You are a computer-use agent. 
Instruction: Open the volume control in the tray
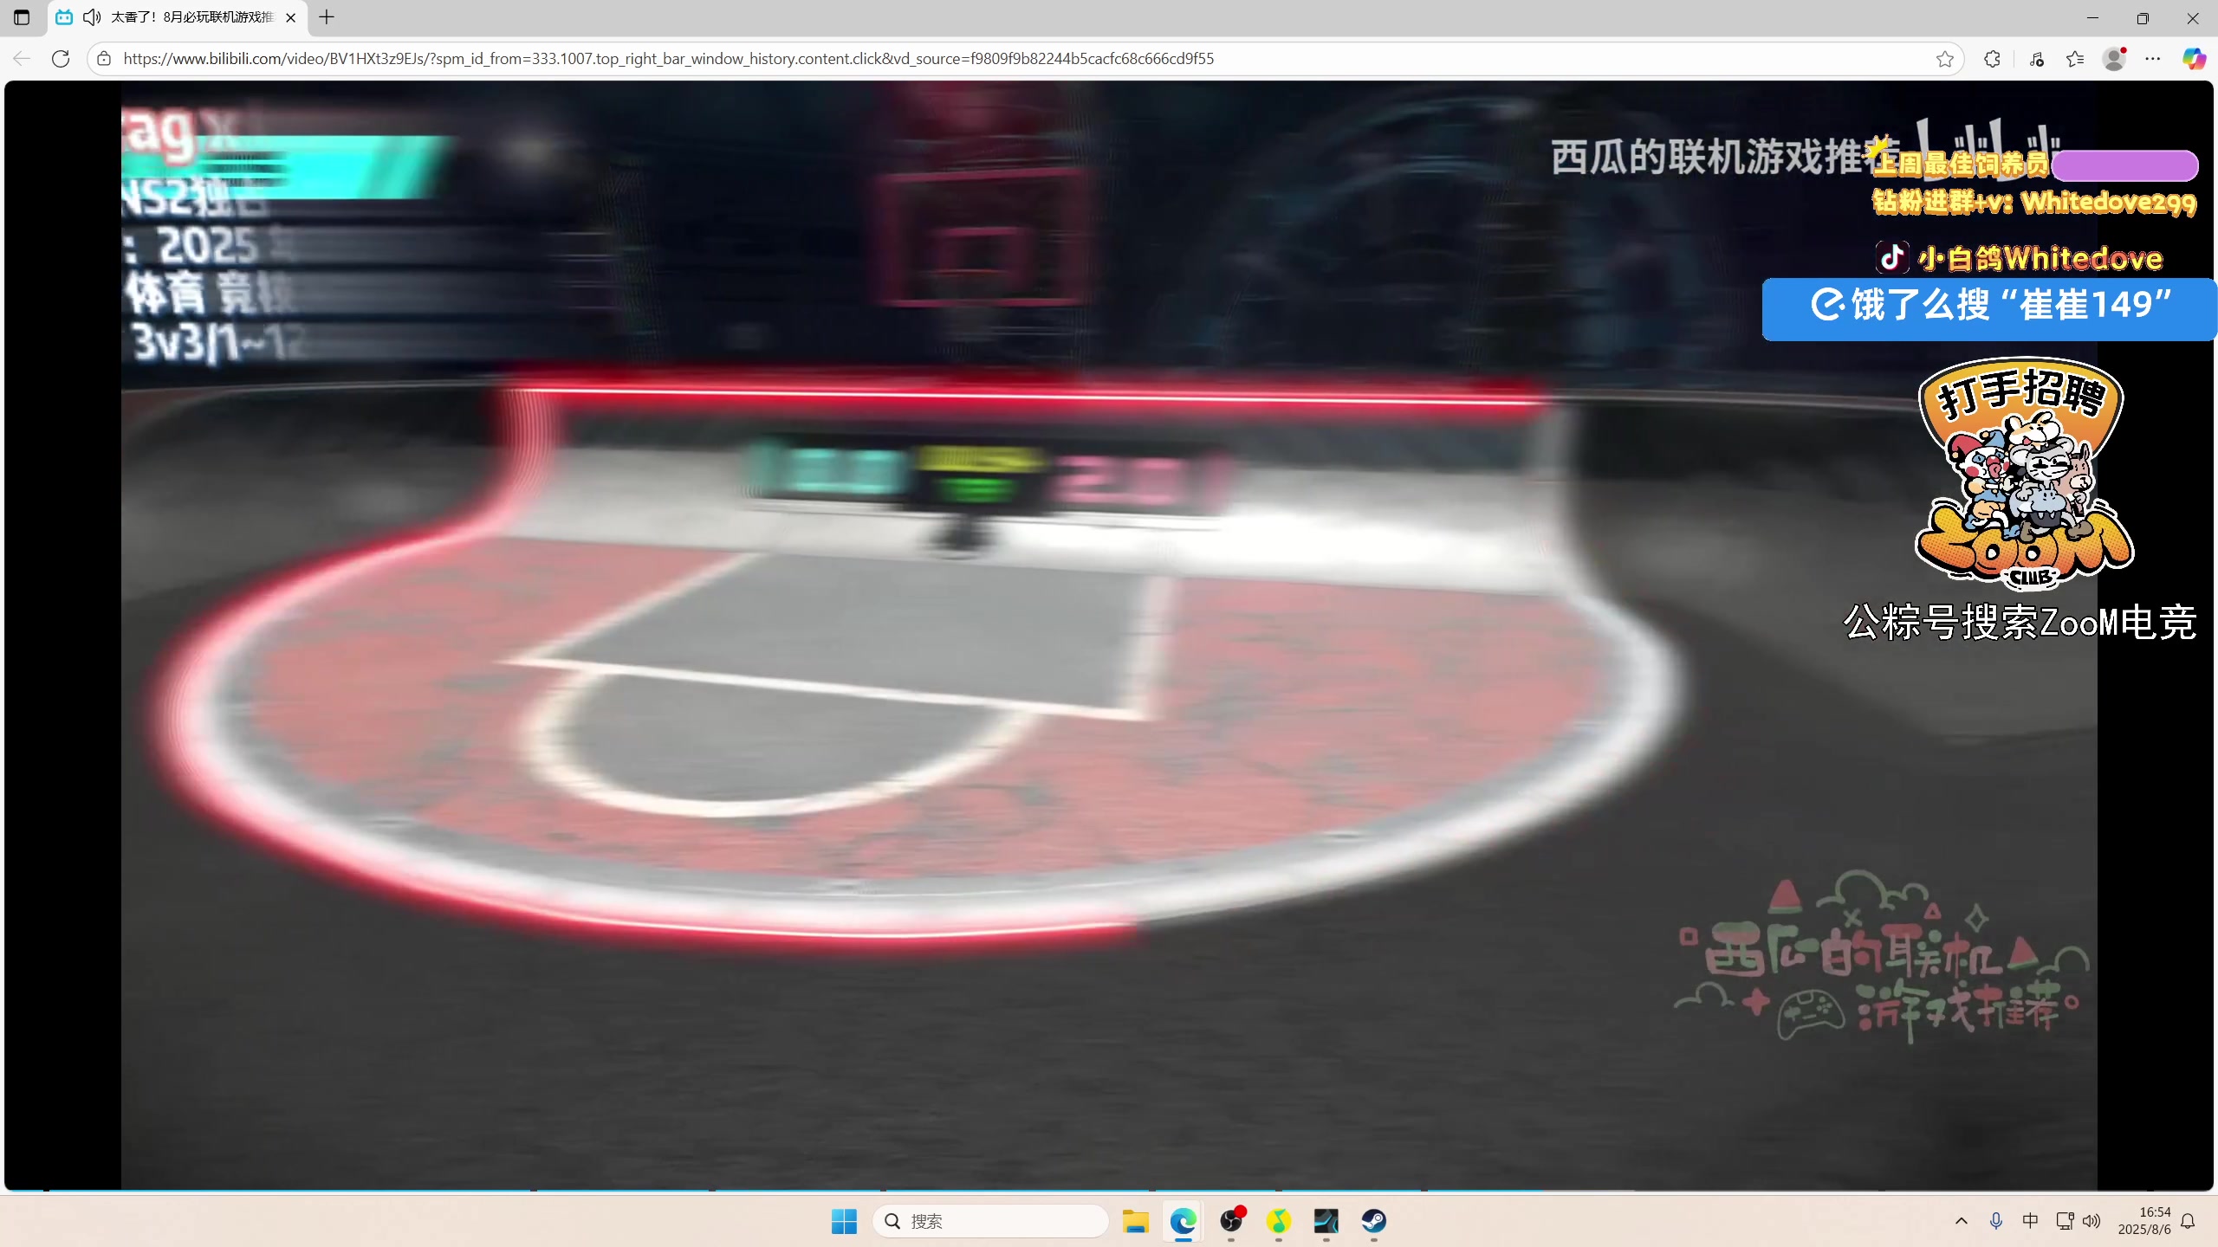pos(2092,1221)
